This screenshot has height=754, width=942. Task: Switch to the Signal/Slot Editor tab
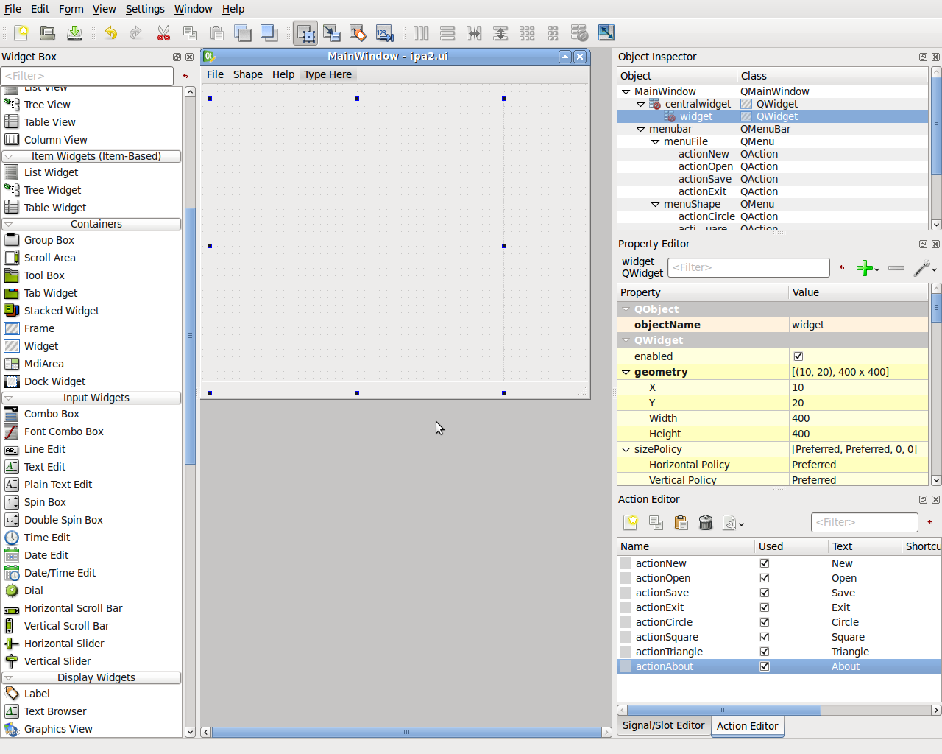pyautogui.click(x=663, y=726)
